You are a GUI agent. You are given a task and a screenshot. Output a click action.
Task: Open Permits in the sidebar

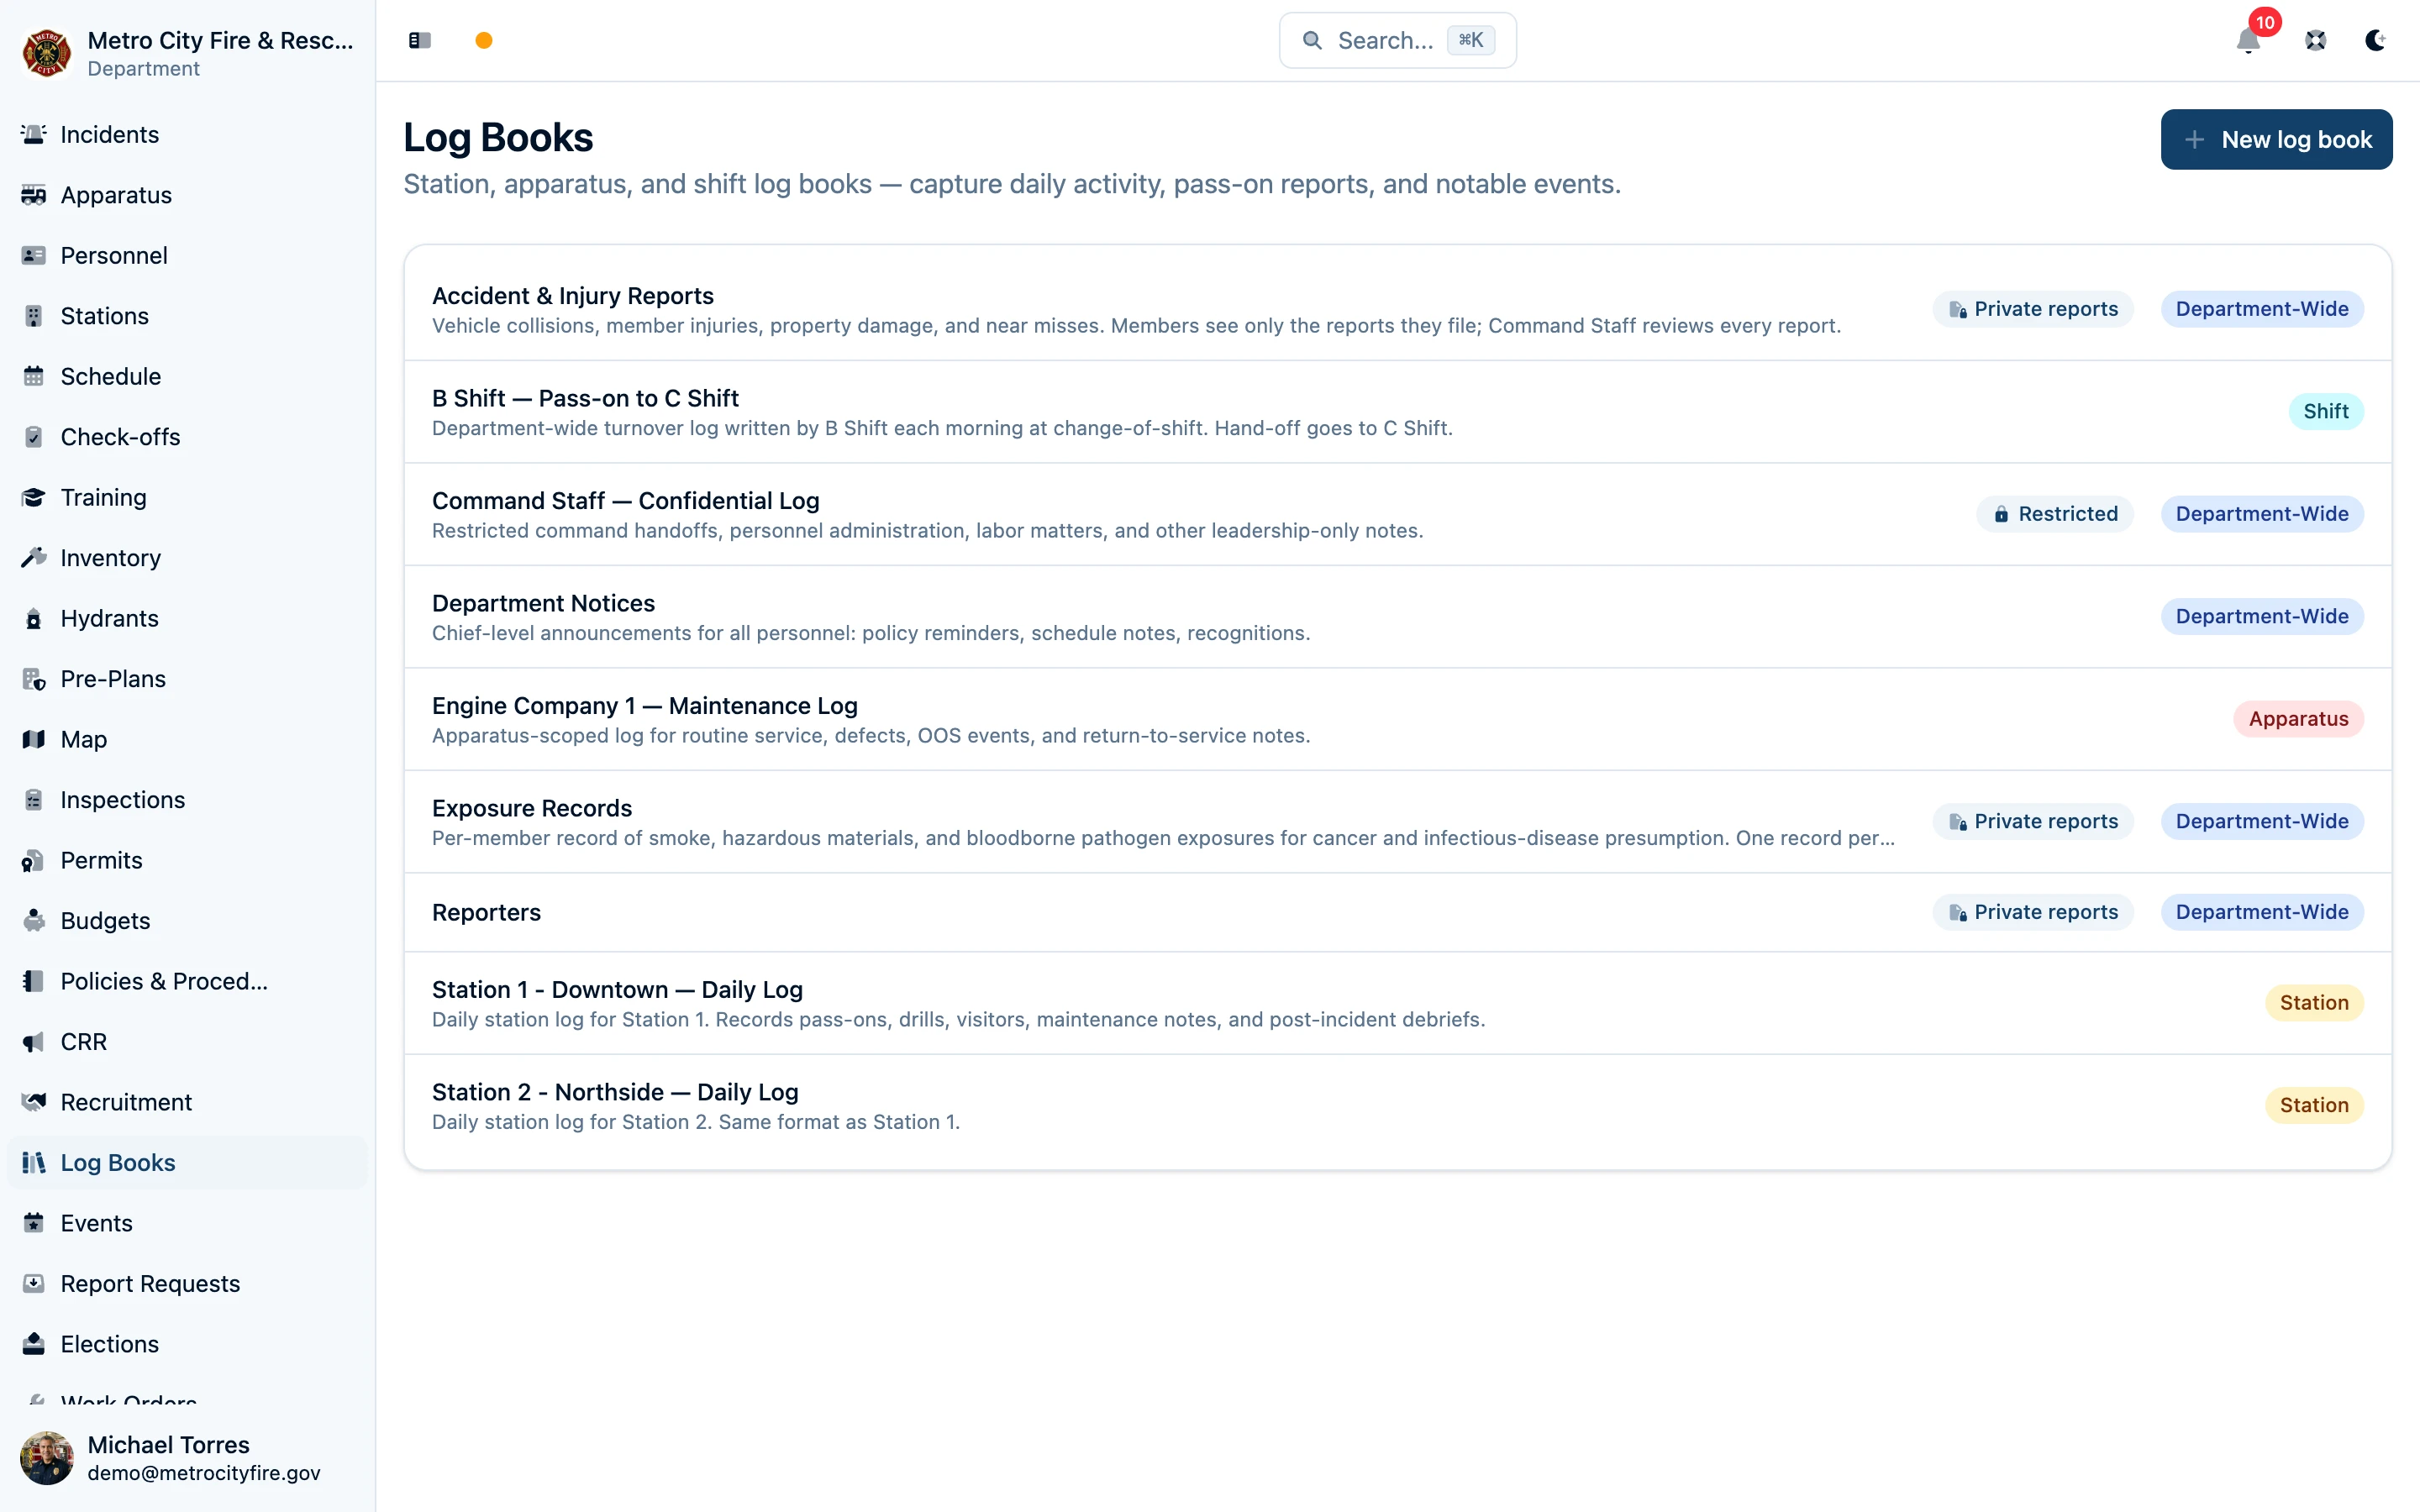[187, 860]
